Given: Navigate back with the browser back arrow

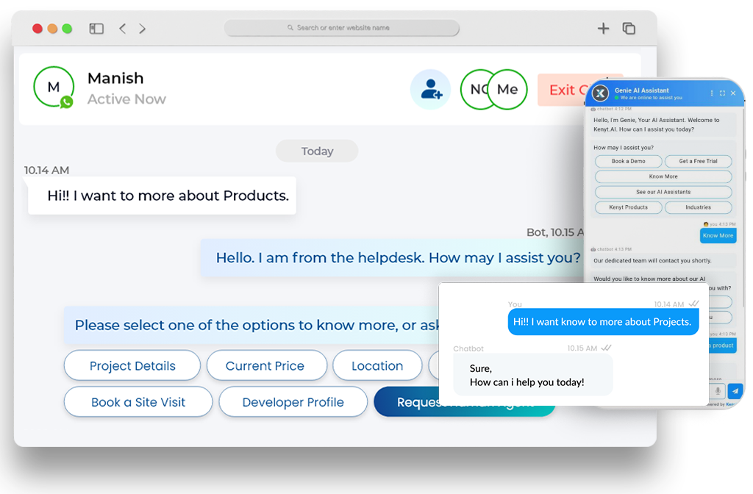Looking at the screenshot, I should 122,28.
